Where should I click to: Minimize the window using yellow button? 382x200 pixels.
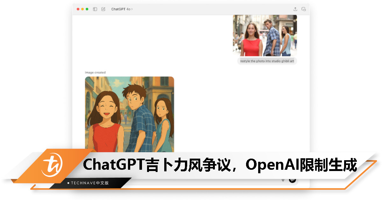(x=83, y=9)
